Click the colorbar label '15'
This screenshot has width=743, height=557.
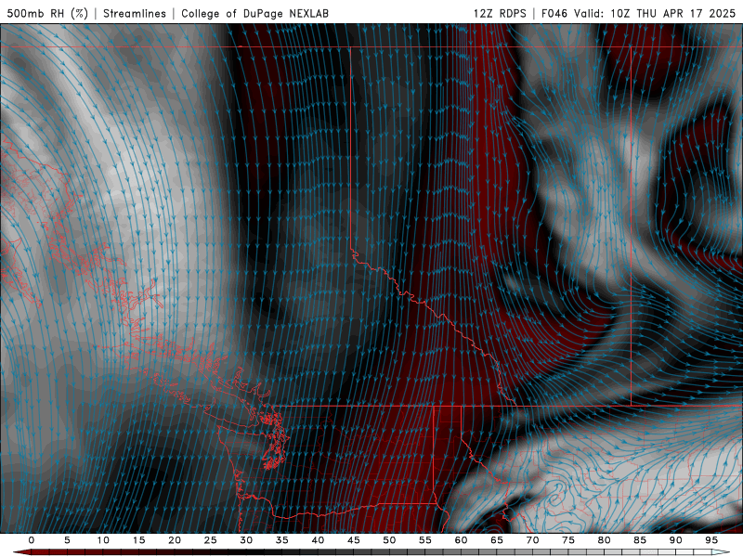(x=138, y=540)
